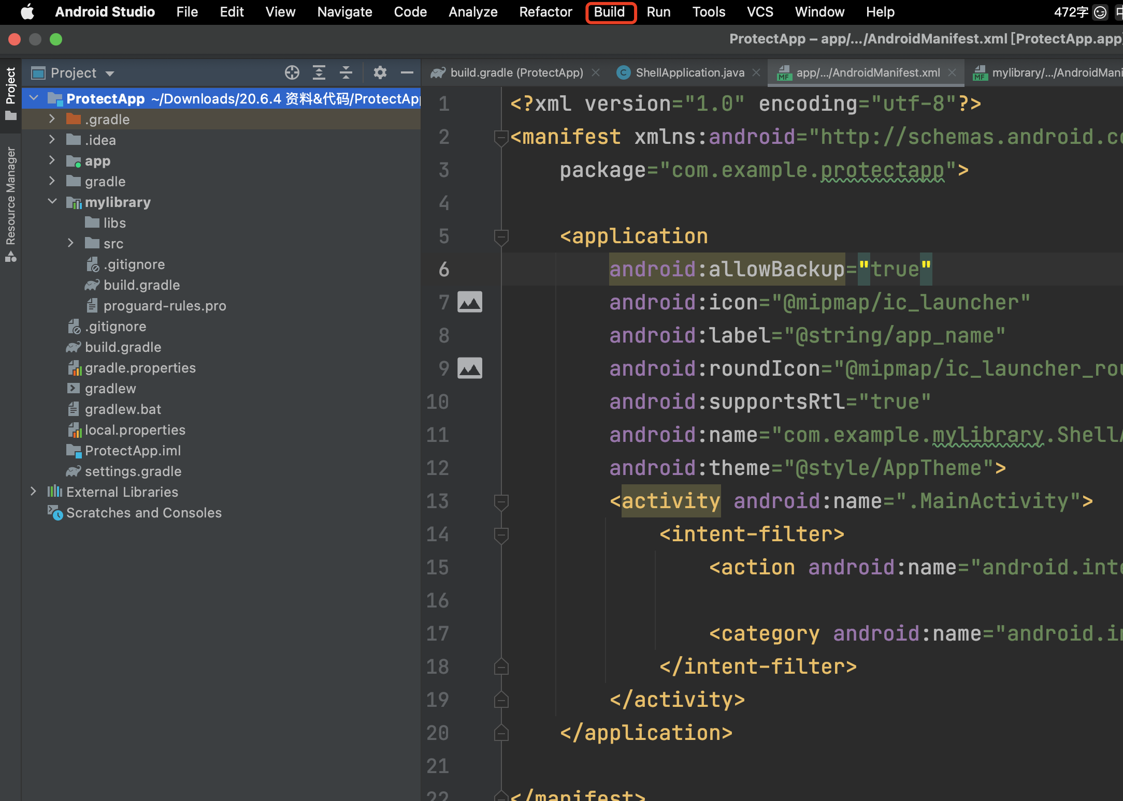Expand the External Libraries node
The image size is (1123, 801).
(34, 492)
